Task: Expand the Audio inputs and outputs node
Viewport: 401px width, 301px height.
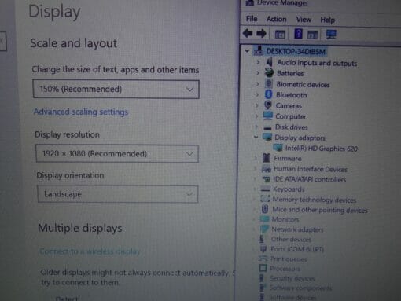Action: tap(258, 62)
